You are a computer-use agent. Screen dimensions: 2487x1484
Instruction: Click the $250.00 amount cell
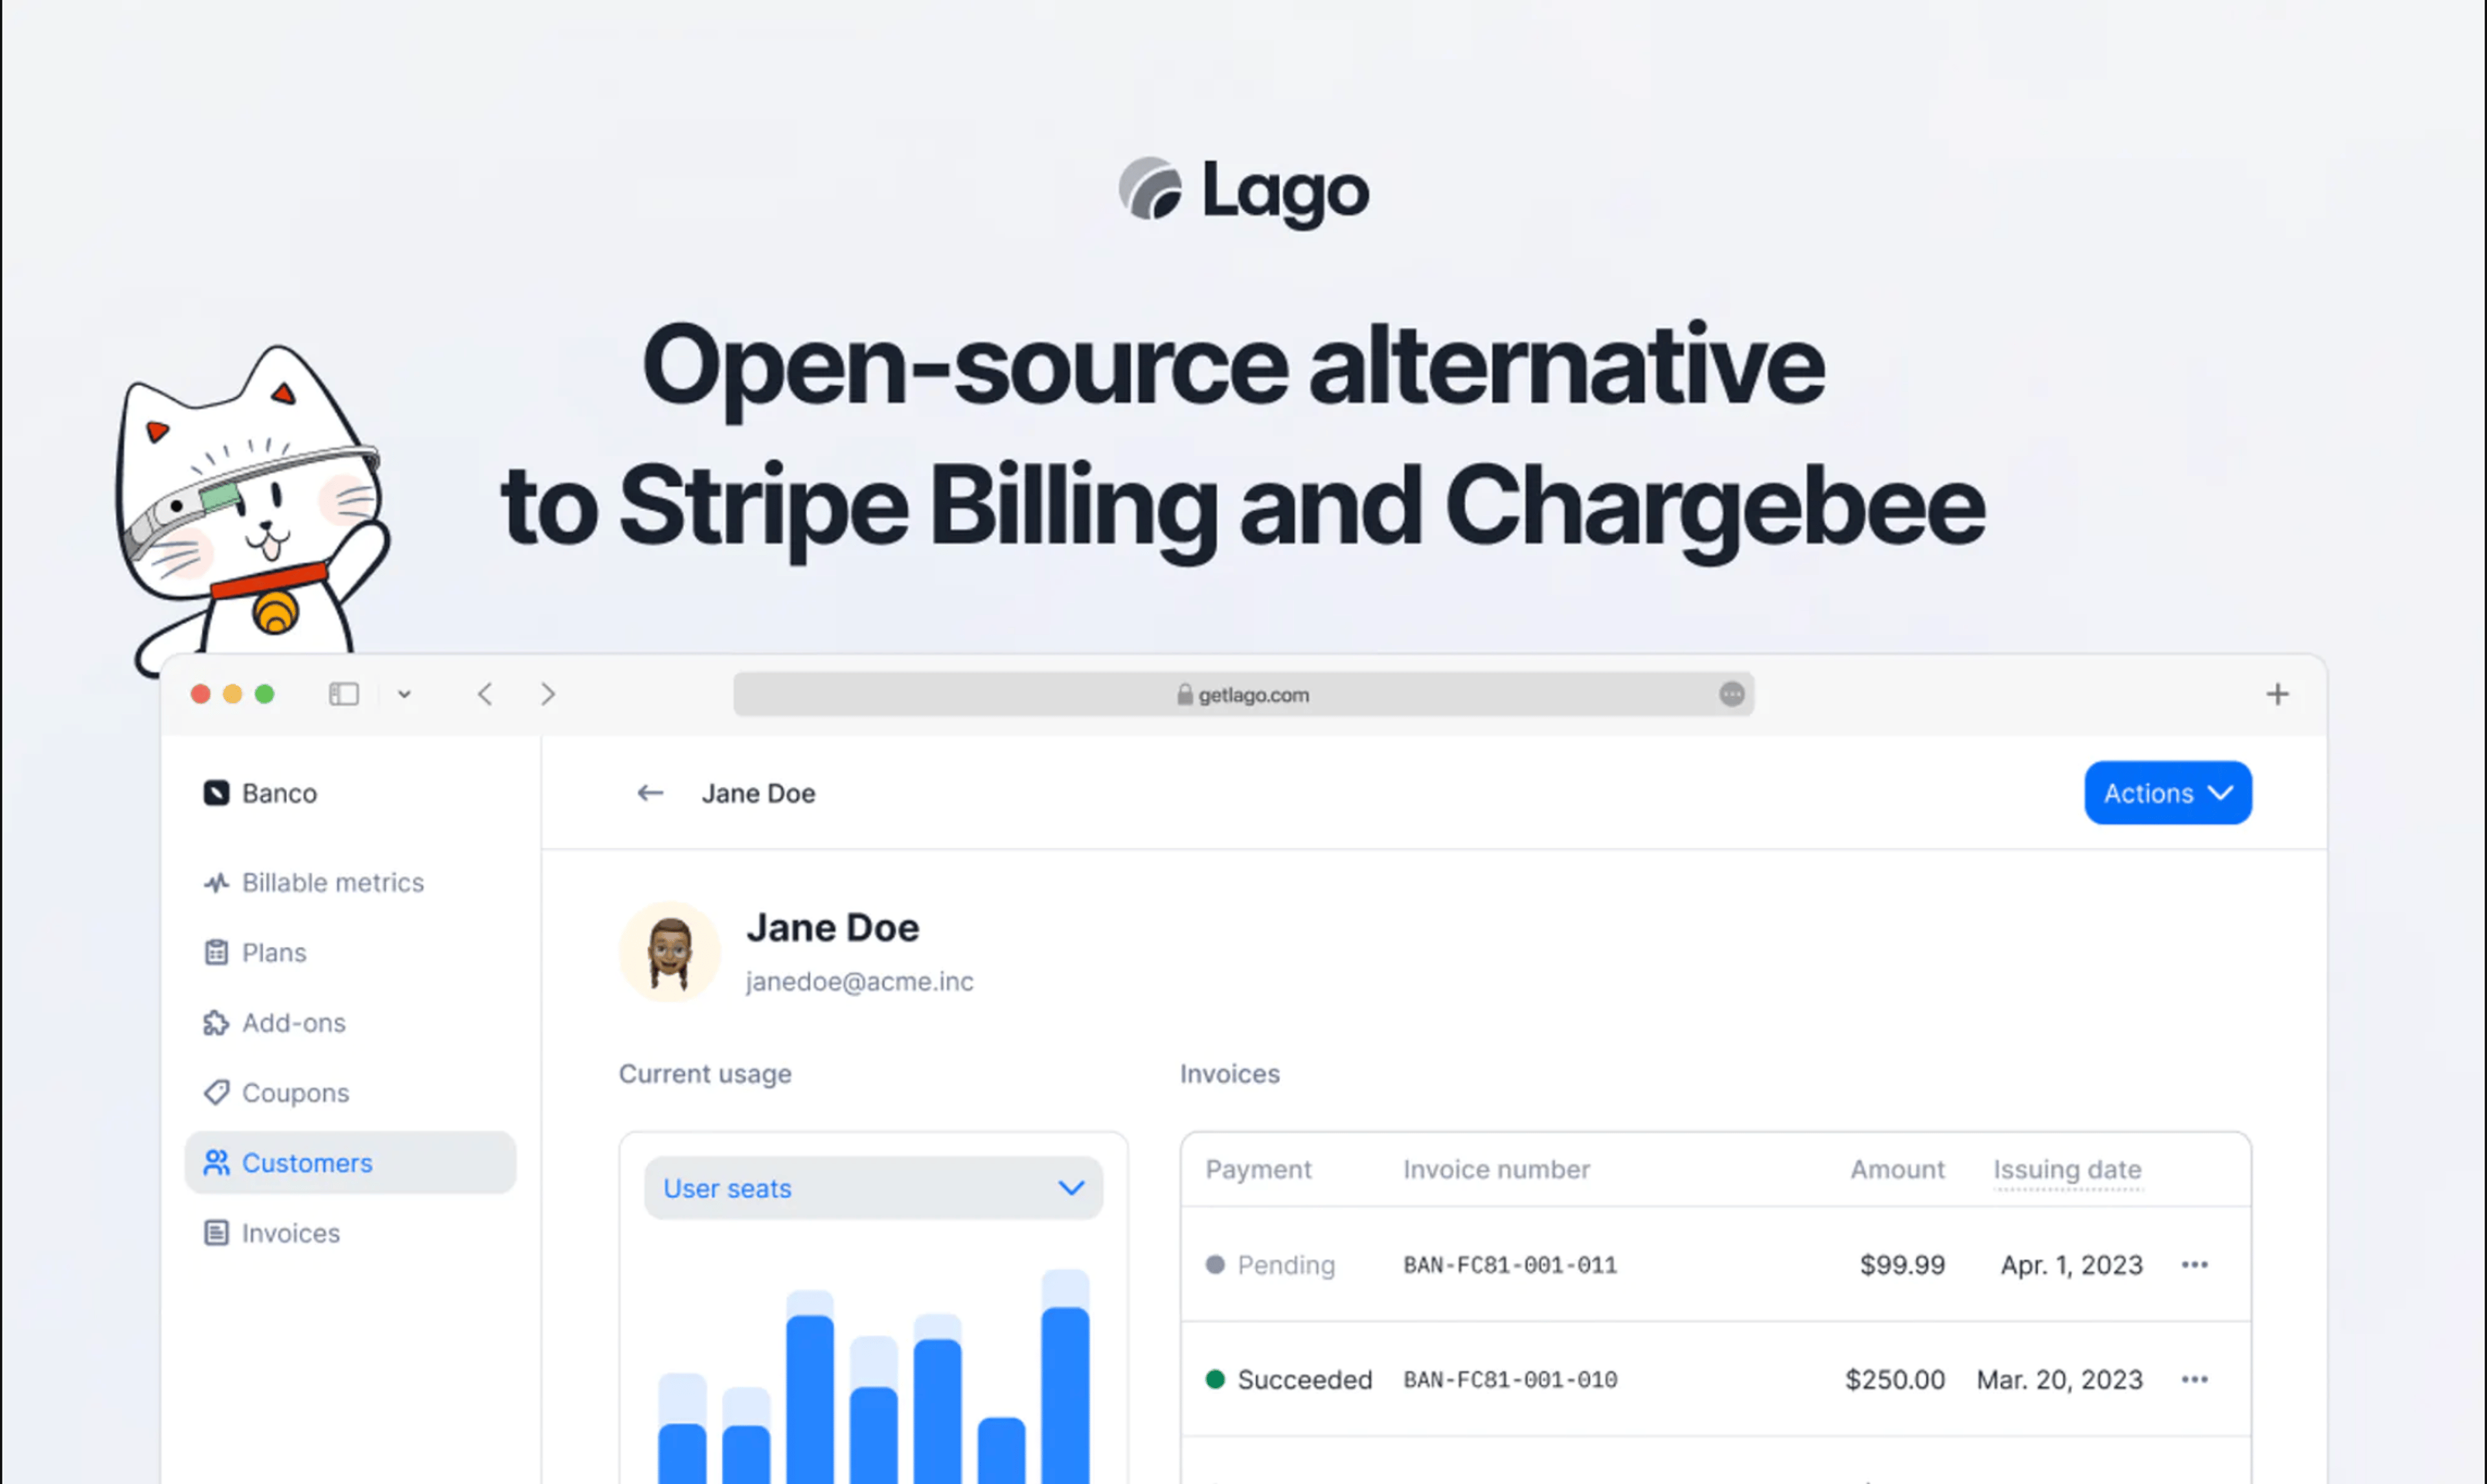click(x=1895, y=1380)
